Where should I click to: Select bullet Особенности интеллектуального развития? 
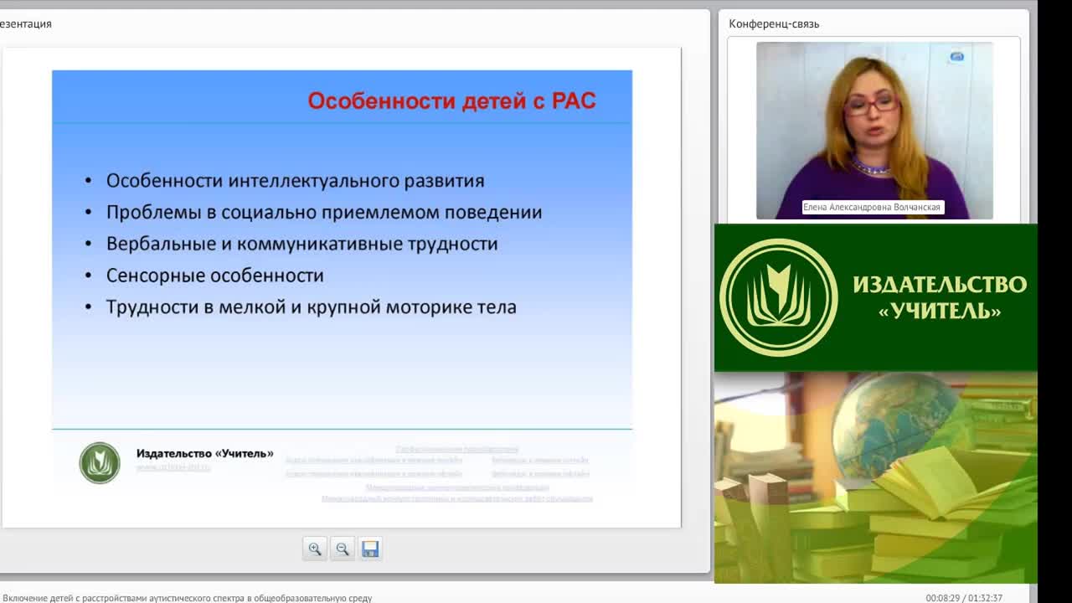click(295, 181)
